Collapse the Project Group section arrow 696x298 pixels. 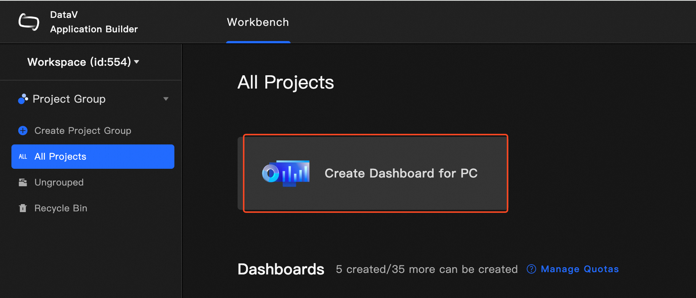(166, 99)
